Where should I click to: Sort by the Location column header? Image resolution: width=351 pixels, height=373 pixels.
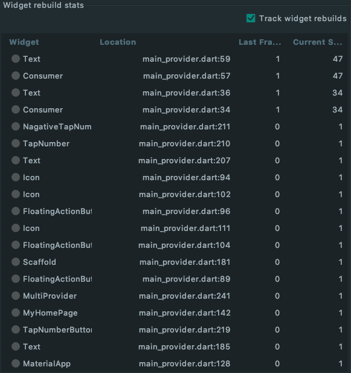click(118, 42)
